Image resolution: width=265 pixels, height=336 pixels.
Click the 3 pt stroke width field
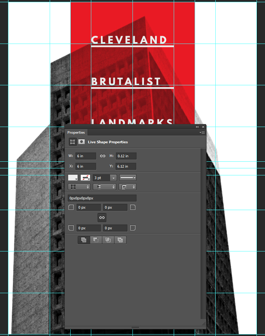pyautogui.click(x=102, y=178)
